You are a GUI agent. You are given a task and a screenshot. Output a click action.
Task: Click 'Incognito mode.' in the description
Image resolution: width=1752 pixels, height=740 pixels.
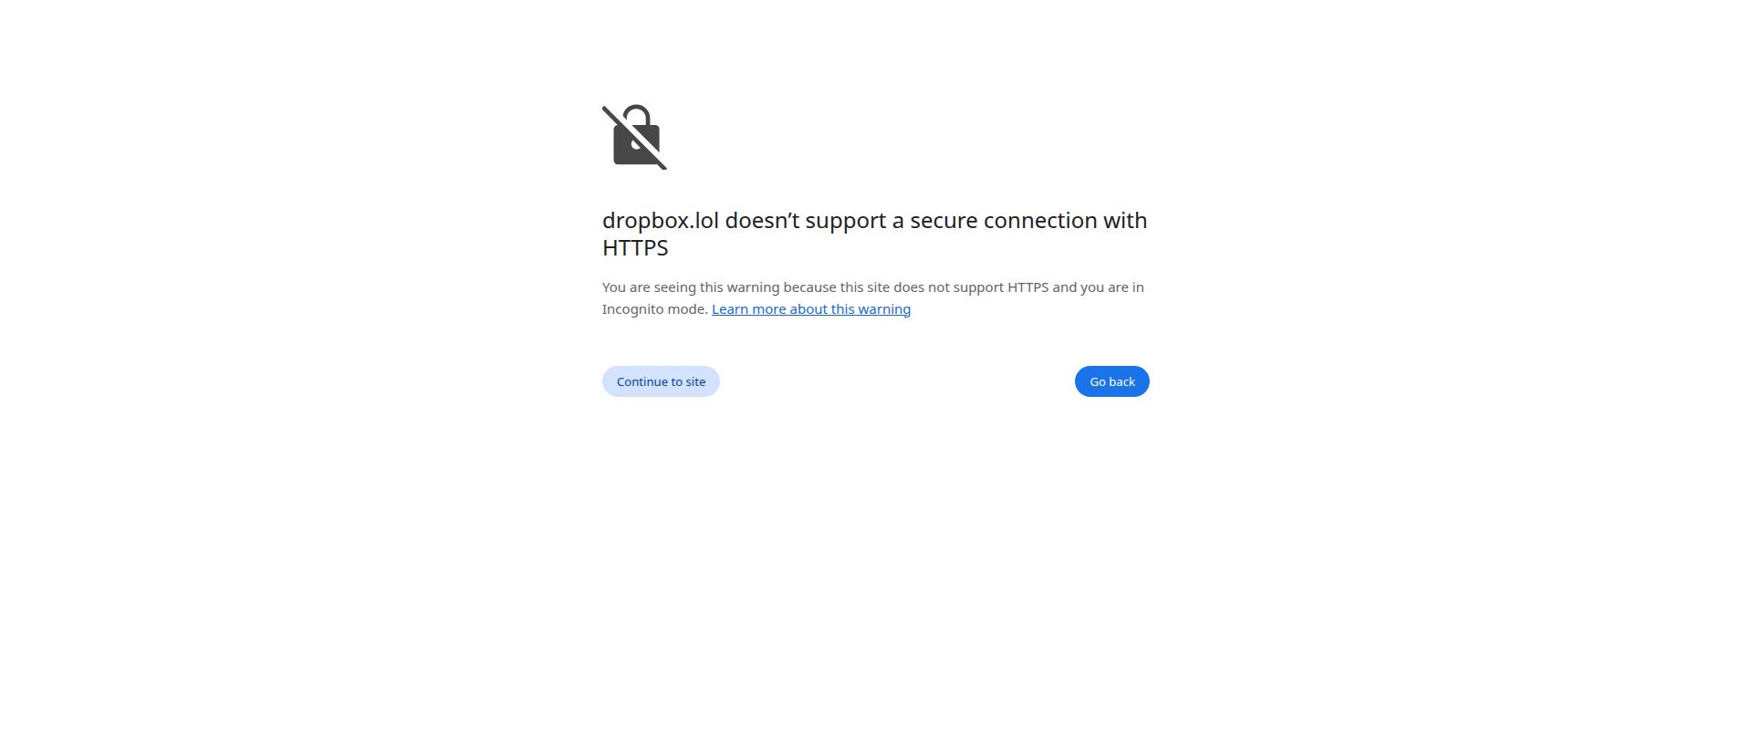coord(655,309)
